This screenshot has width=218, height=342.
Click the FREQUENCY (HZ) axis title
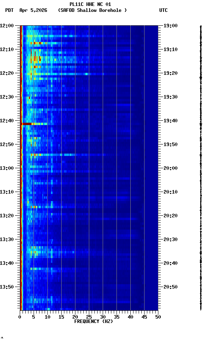tap(94, 321)
